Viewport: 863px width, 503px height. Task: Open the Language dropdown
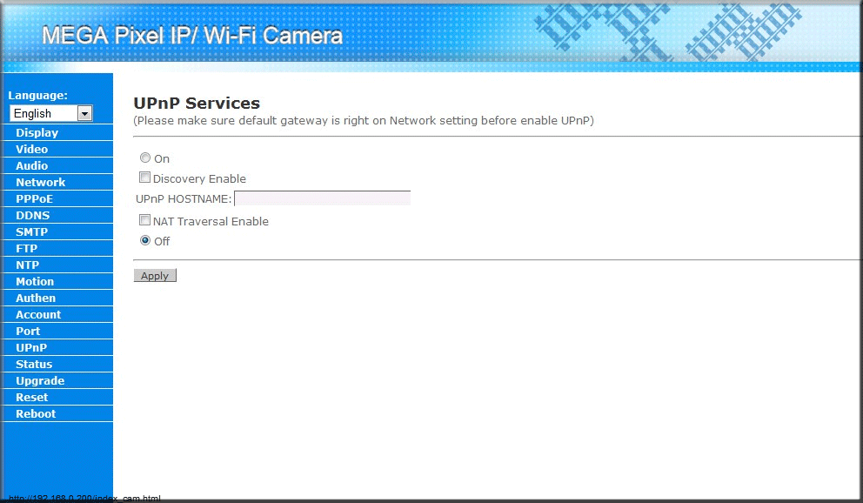(51, 113)
